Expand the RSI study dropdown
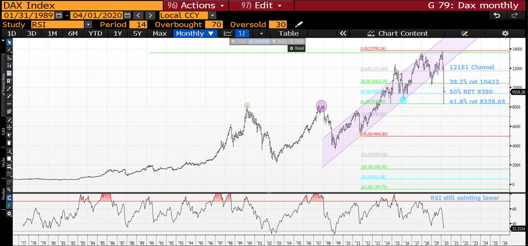The width and height of the screenshot is (528, 246). (89, 25)
